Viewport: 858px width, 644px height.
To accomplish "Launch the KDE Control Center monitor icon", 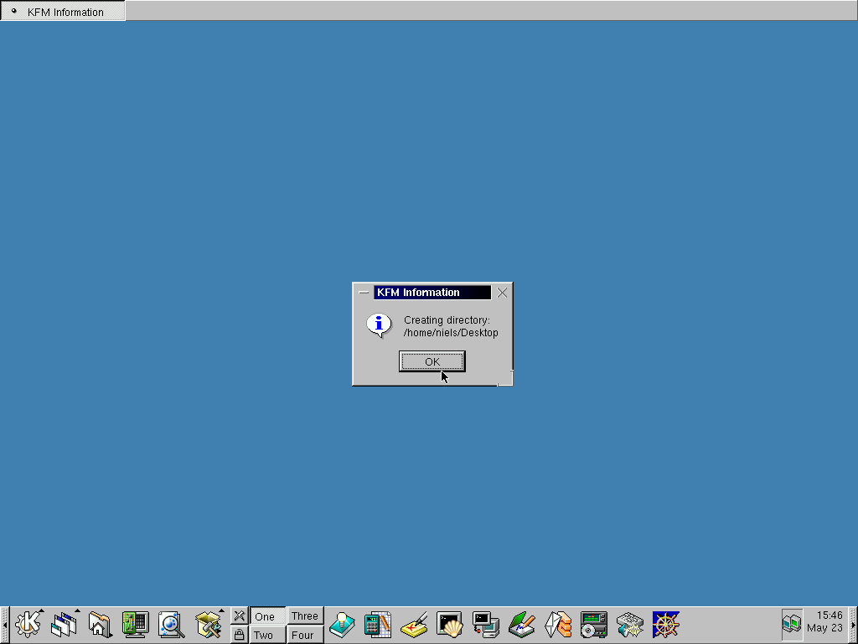I will [x=135, y=624].
